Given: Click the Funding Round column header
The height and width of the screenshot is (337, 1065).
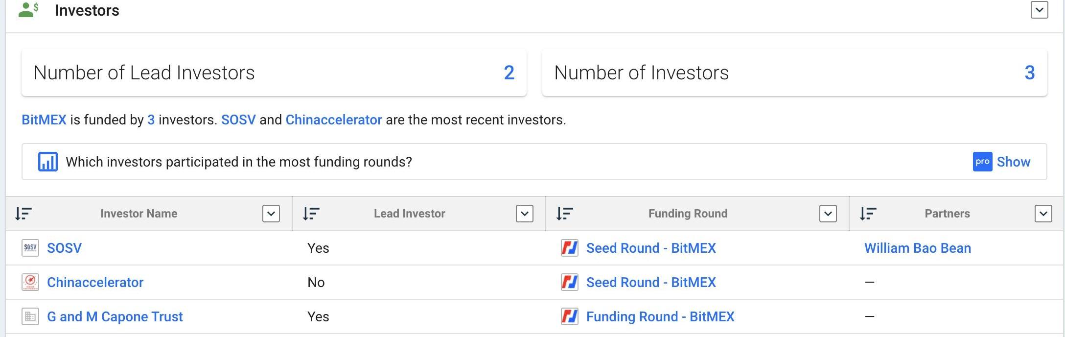Looking at the screenshot, I should [688, 214].
